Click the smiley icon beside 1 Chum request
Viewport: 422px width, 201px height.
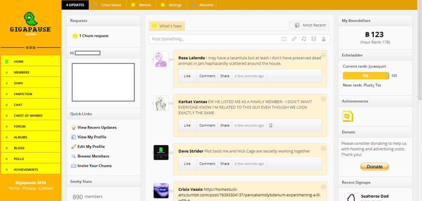[x=75, y=36]
